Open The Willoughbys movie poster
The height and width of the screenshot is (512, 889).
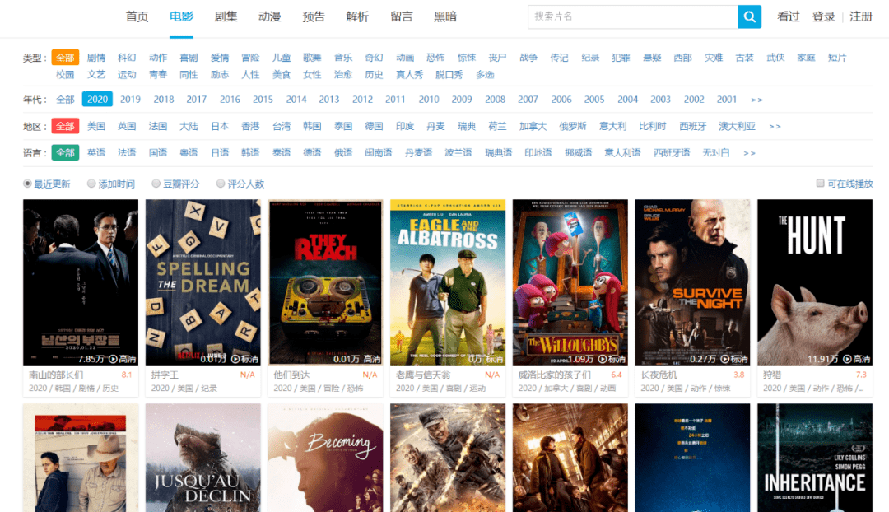pos(570,282)
